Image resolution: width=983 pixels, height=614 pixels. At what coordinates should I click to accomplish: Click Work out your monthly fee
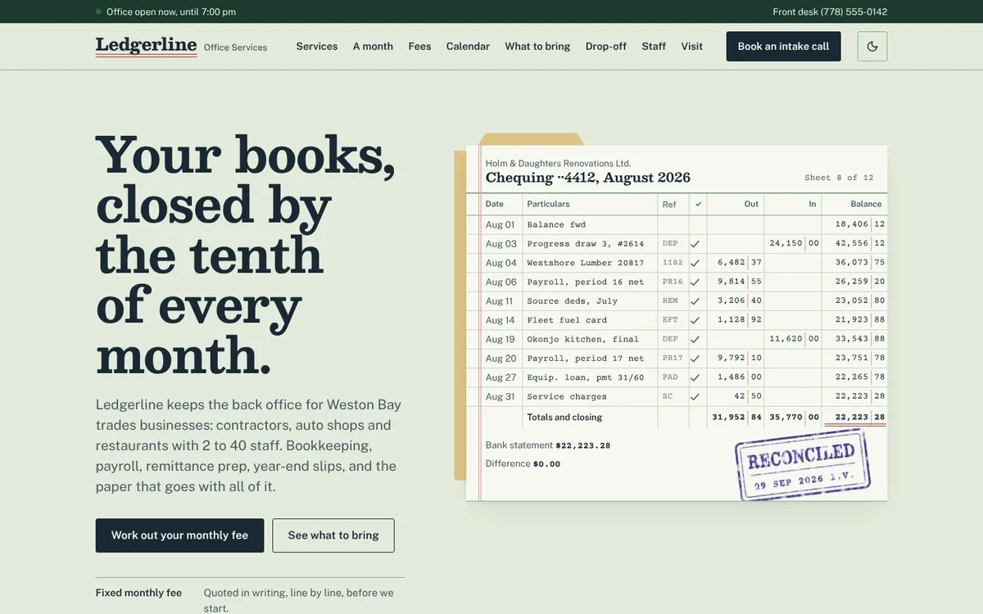tap(179, 535)
